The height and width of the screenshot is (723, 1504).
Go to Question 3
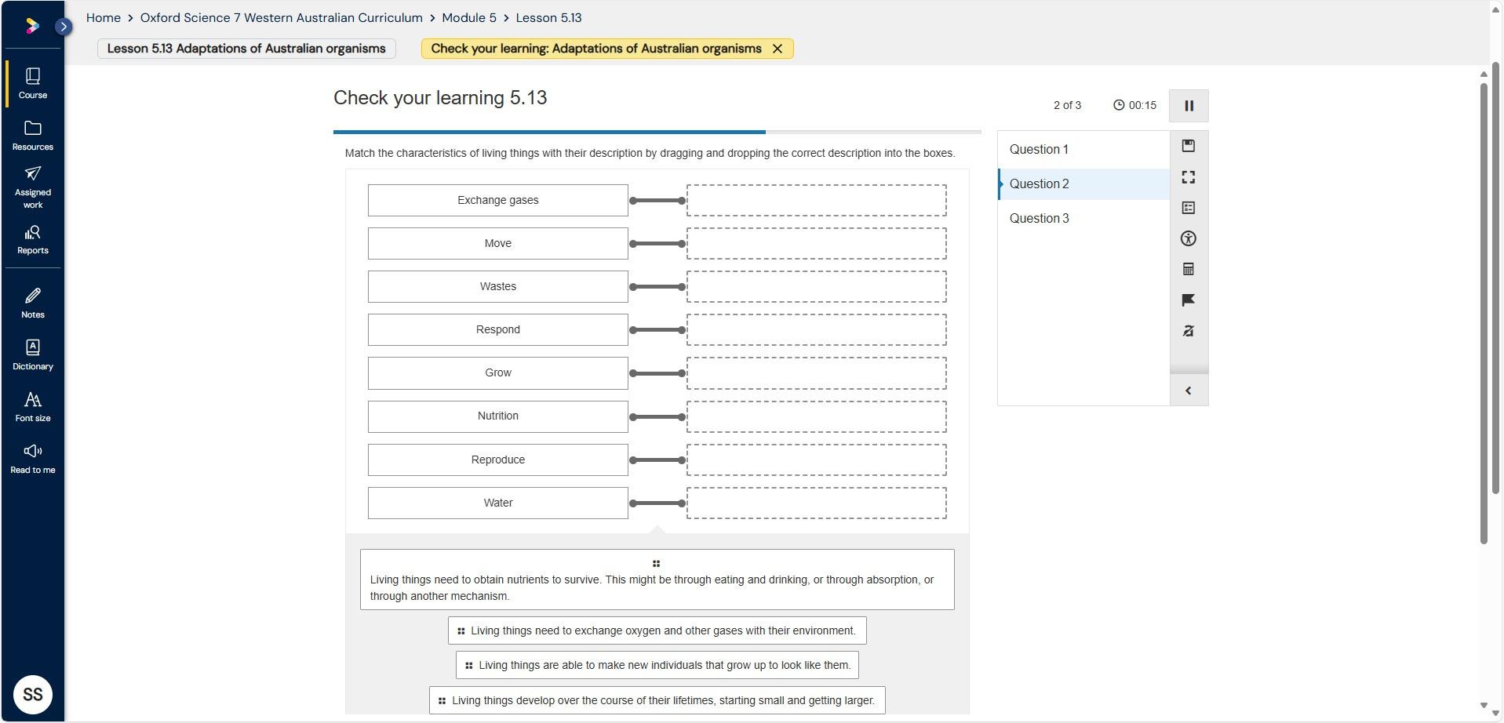(1039, 218)
